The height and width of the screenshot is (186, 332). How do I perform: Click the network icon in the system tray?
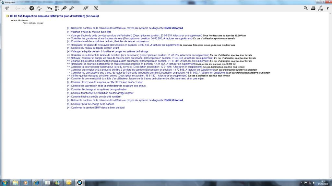point(310,183)
